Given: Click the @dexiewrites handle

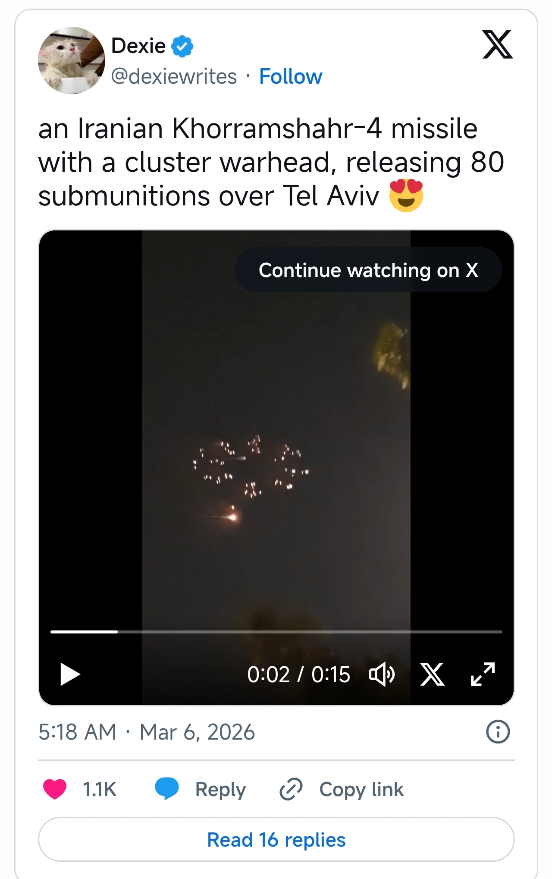Looking at the screenshot, I should (x=174, y=76).
